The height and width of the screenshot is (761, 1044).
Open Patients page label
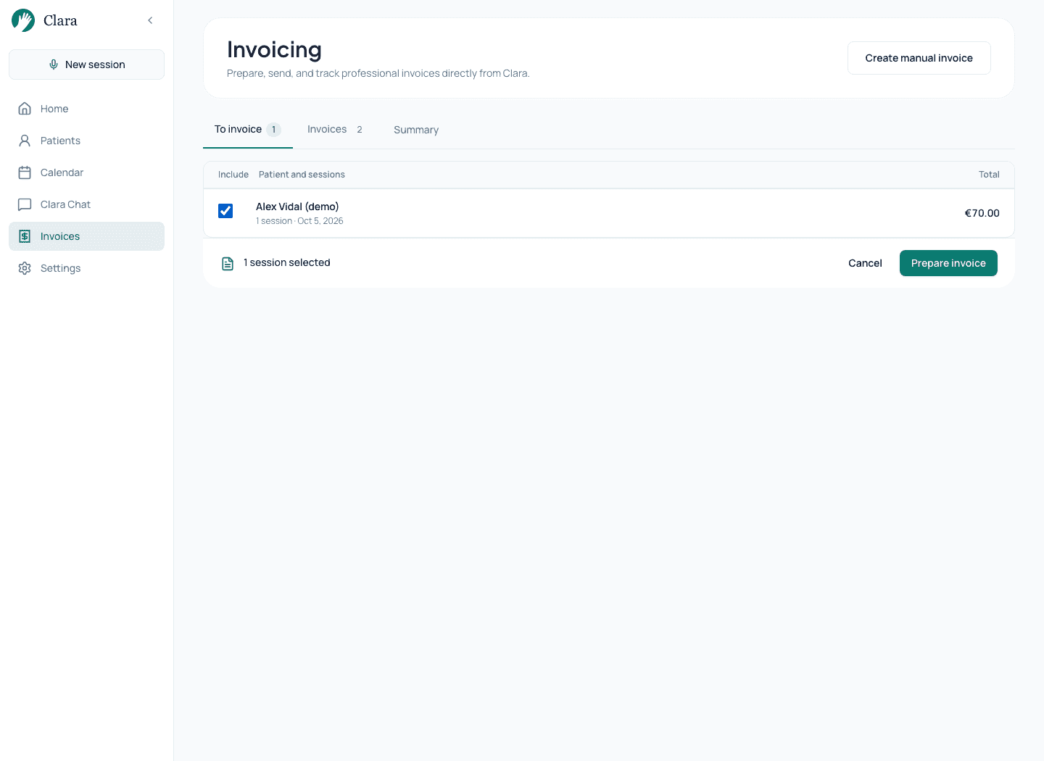click(60, 141)
